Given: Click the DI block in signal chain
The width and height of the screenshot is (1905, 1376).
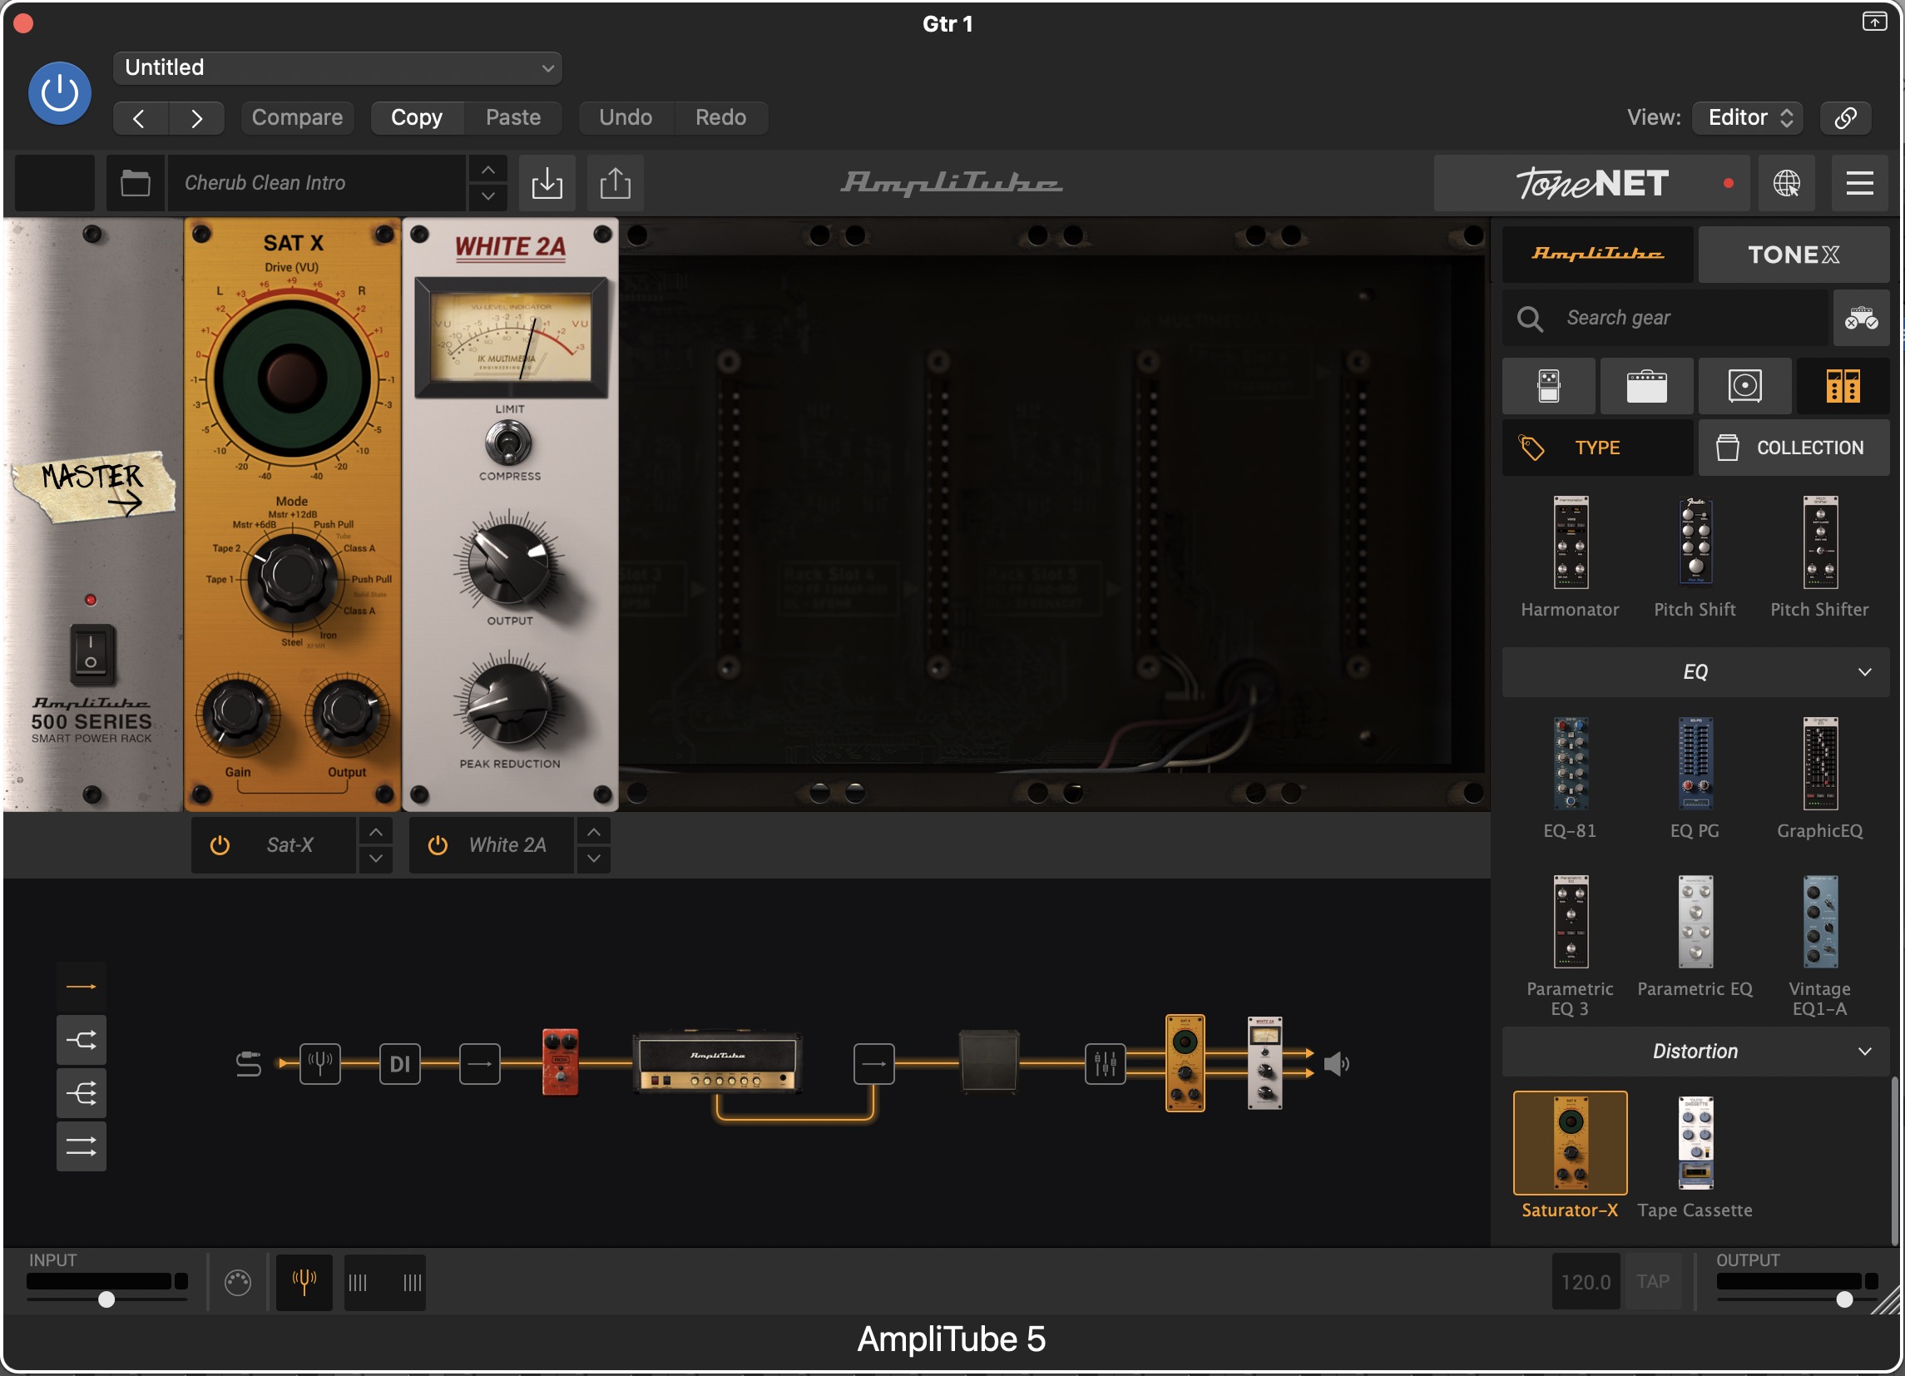Looking at the screenshot, I should (x=400, y=1064).
